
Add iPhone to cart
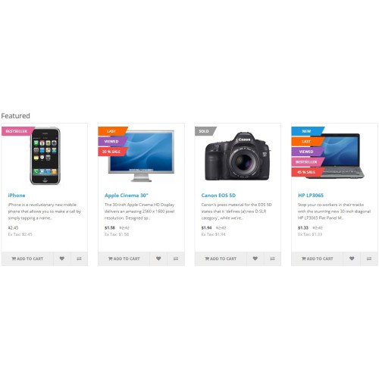[27, 258]
